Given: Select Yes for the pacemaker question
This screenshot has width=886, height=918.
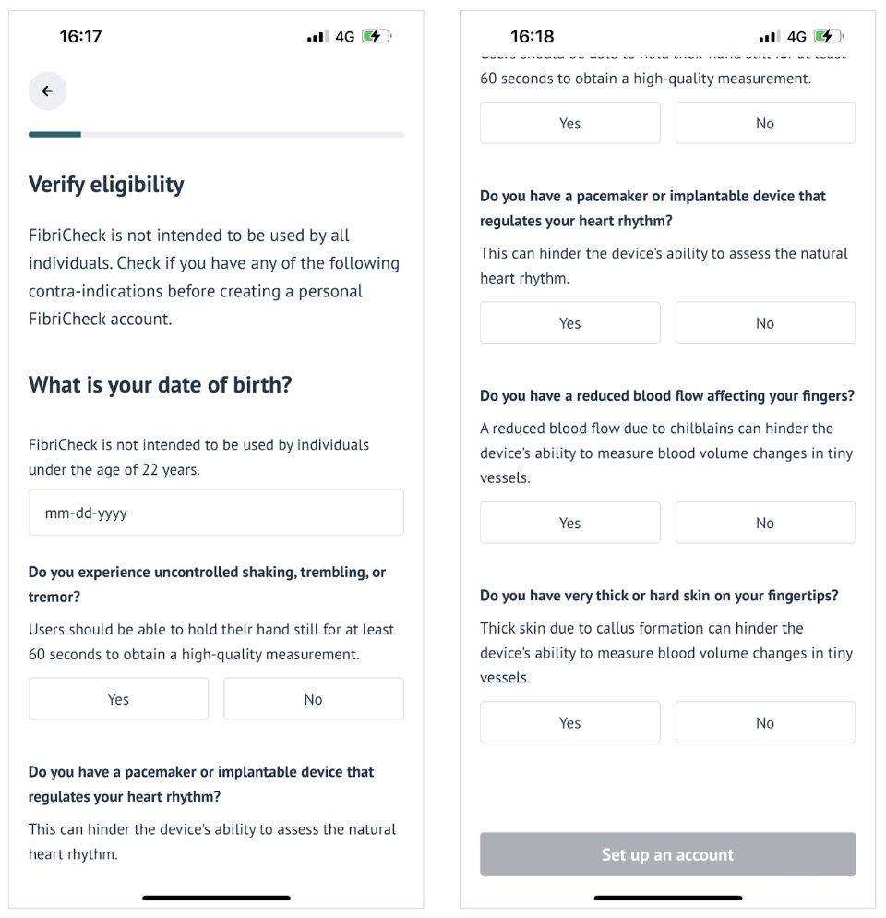Looking at the screenshot, I should coord(569,323).
